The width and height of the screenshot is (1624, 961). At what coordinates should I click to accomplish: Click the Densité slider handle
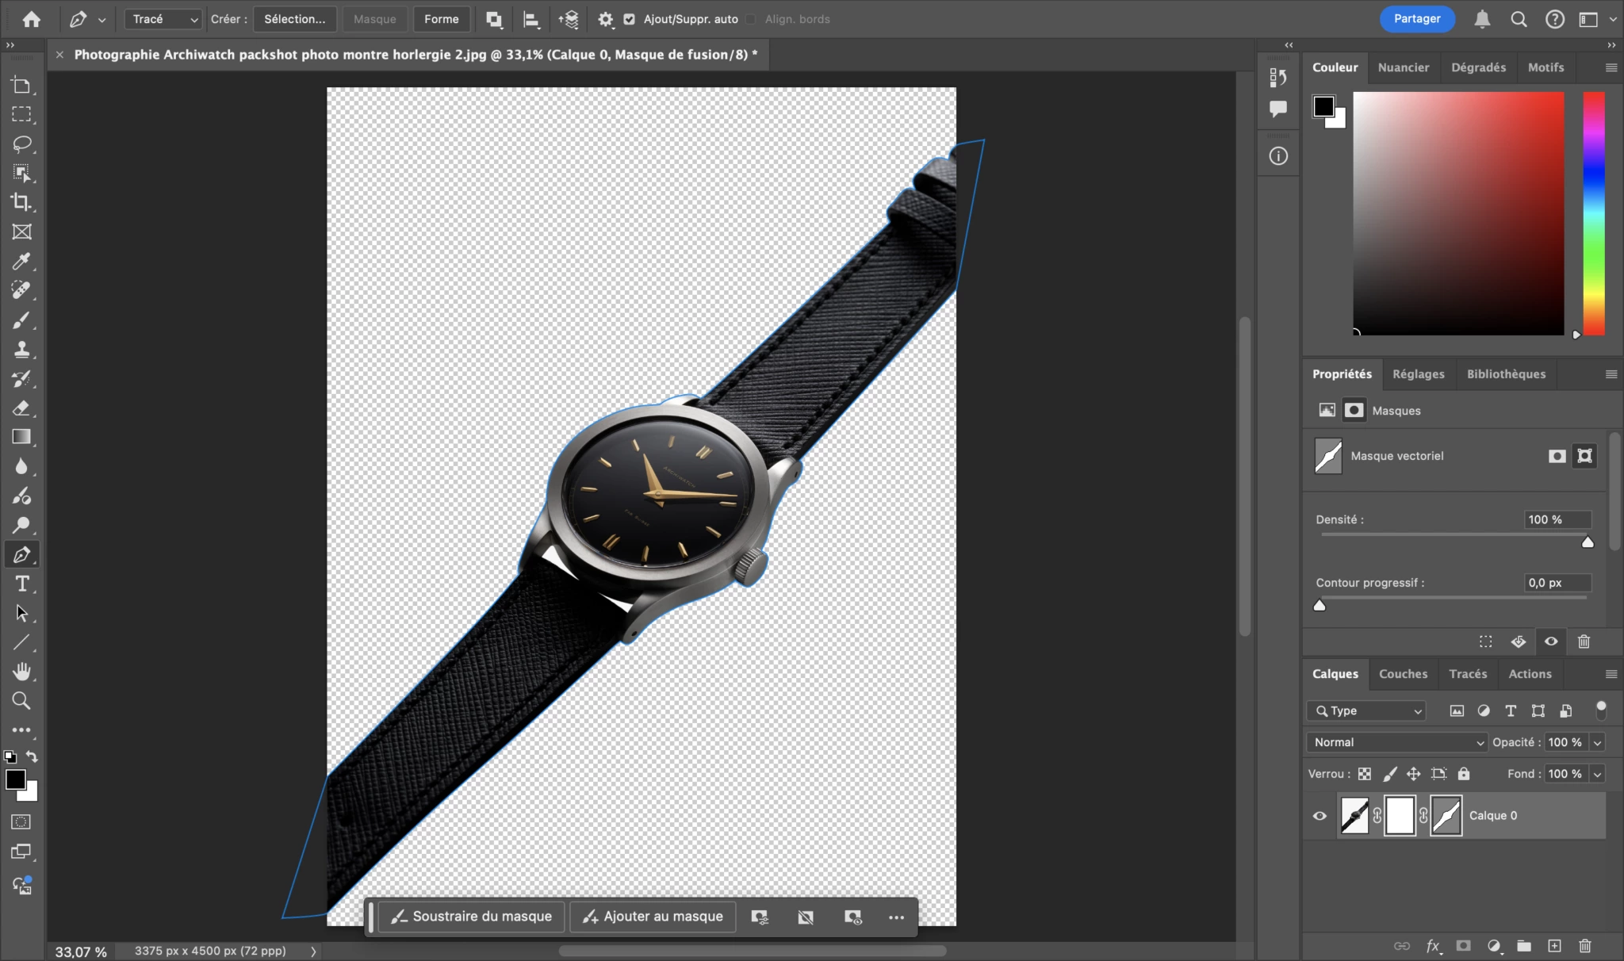pyautogui.click(x=1588, y=542)
